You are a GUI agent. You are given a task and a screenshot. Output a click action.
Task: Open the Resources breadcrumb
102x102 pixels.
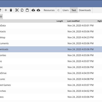[49, 10]
